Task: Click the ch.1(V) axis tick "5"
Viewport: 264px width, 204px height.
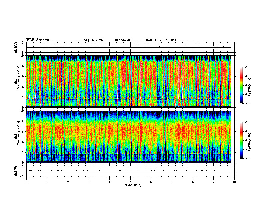Action: (23, 42)
